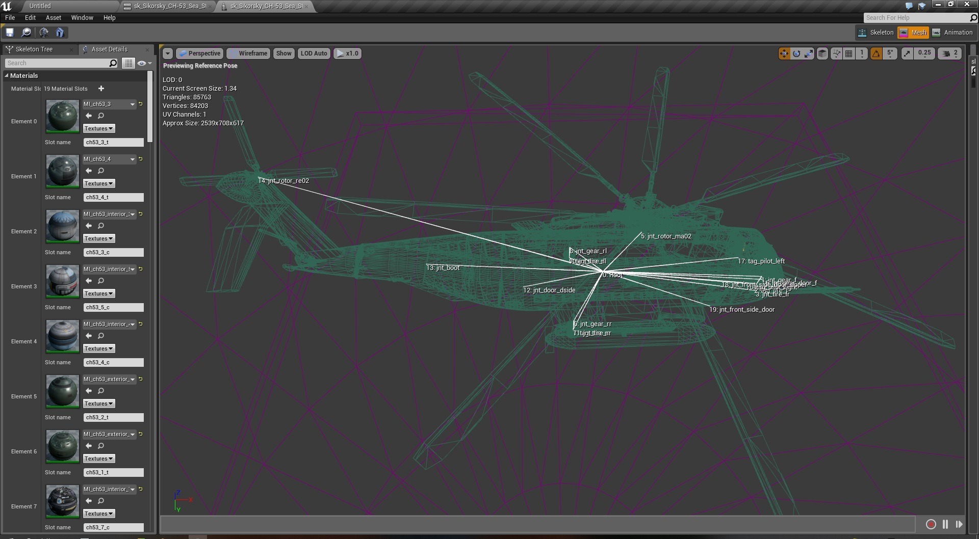Save the asset with the floppy disk icon

tap(10, 33)
